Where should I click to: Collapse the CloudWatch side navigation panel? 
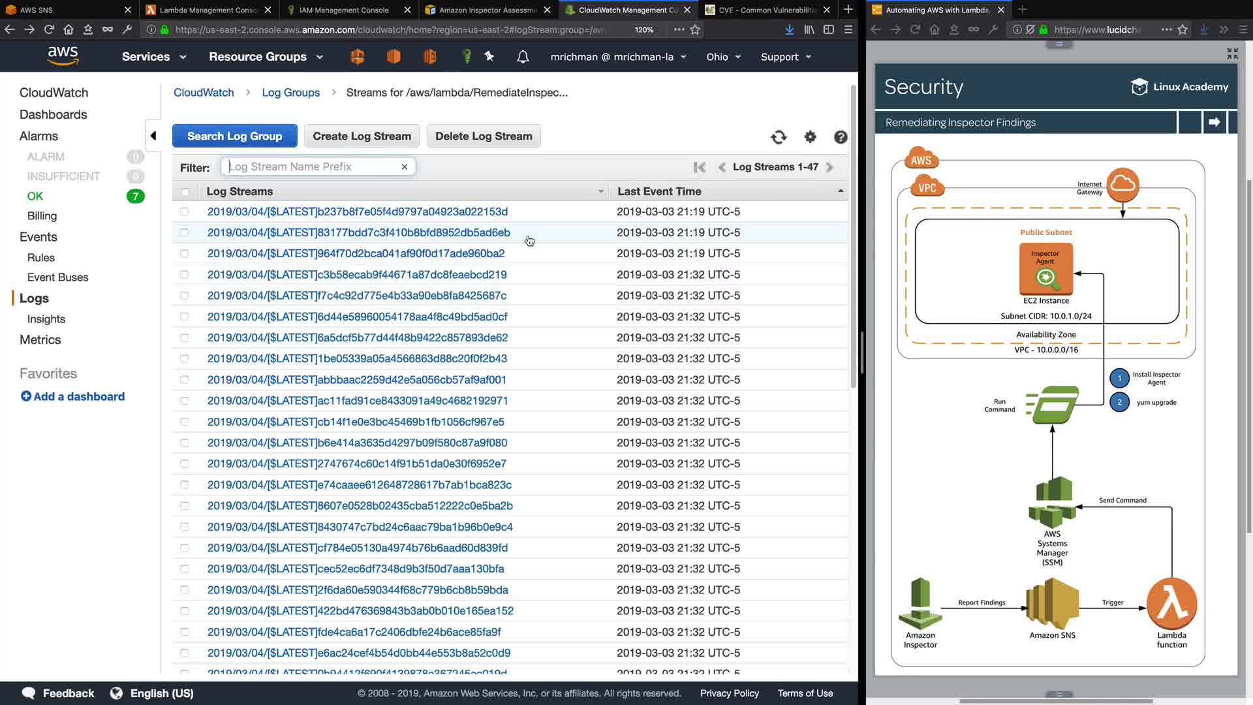pyautogui.click(x=153, y=136)
